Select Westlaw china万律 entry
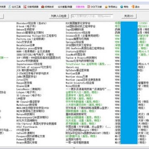 click(x=77, y=77)
